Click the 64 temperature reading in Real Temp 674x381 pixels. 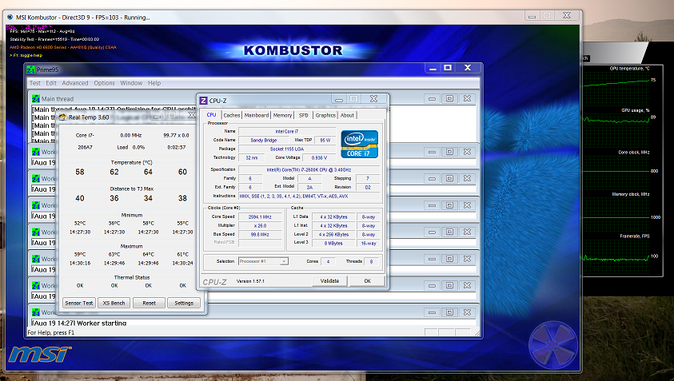pos(148,172)
